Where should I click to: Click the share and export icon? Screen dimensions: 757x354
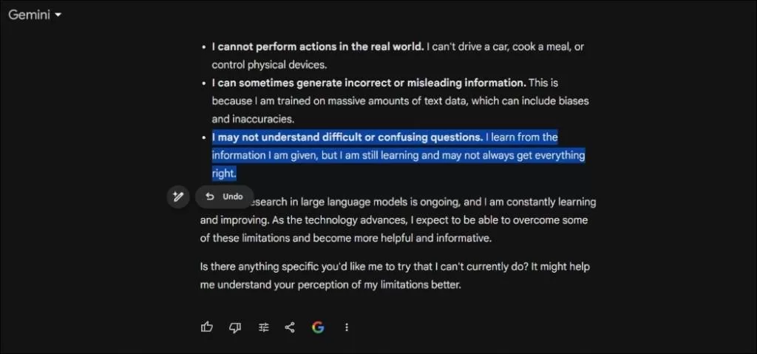pyautogui.click(x=290, y=327)
